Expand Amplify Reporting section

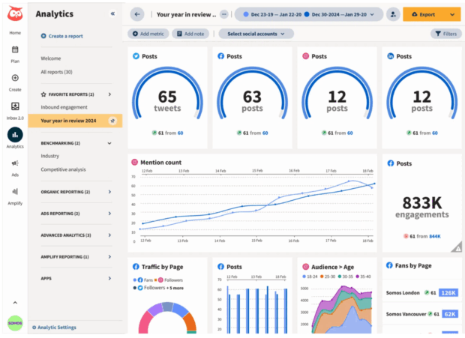[x=109, y=257]
